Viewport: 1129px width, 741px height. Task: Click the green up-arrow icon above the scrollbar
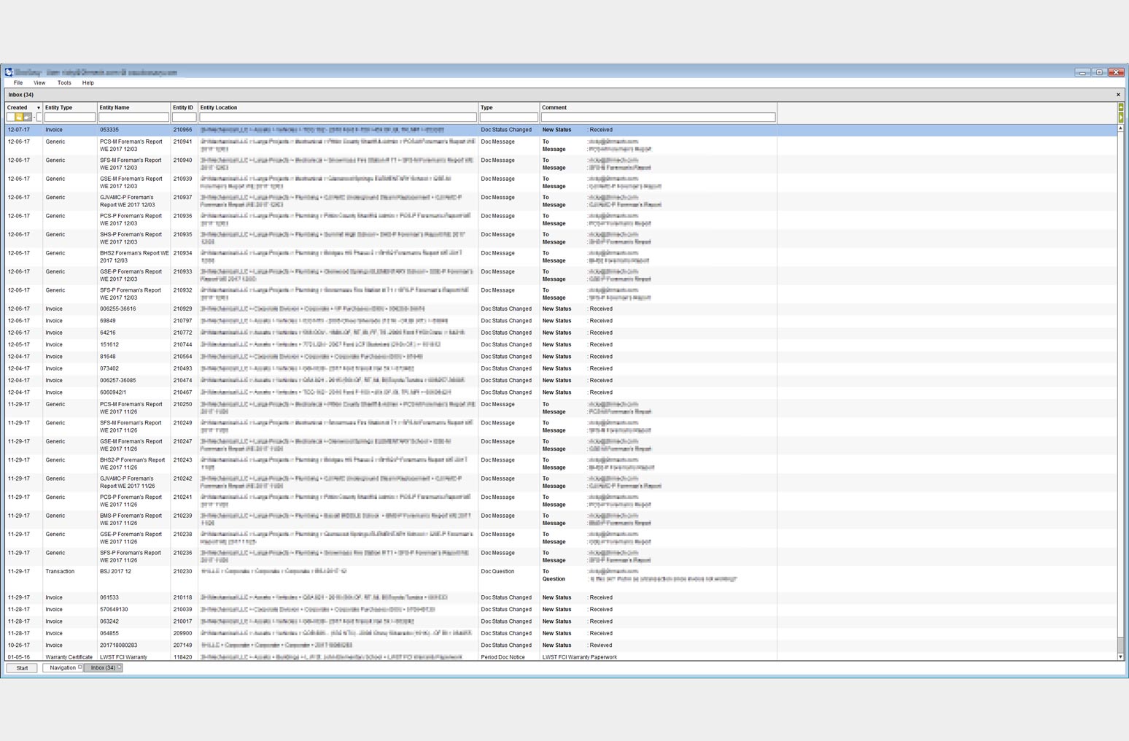click(1121, 107)
